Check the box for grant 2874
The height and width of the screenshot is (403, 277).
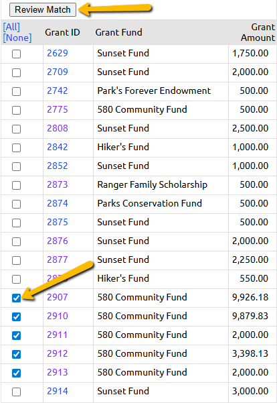[17, 204]
